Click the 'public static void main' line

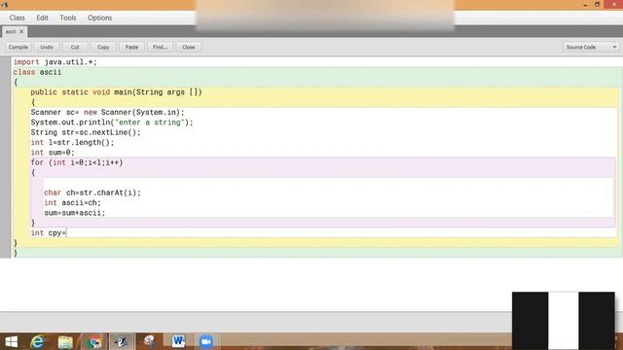point(117,92)
